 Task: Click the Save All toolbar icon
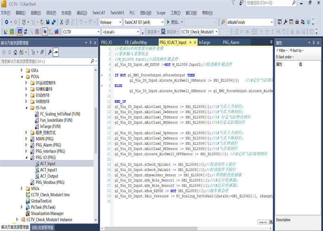(54, 22)
